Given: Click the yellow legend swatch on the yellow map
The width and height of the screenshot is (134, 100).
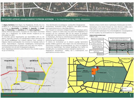Looking at the screenshot, I should pos(121,88).
